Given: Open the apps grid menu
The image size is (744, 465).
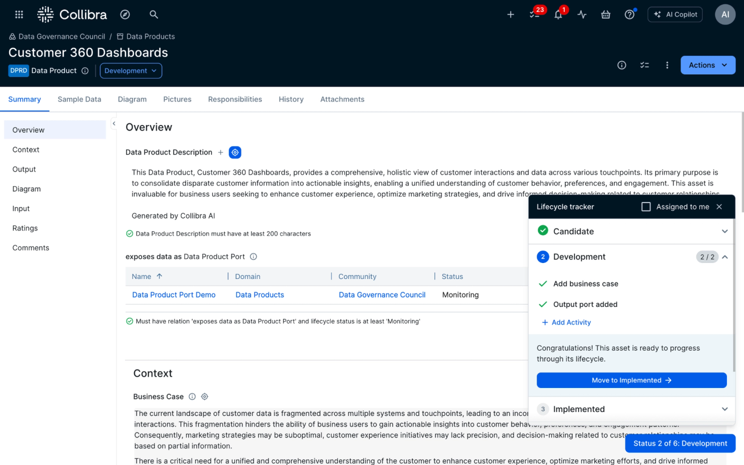Looking at the screenshot, I should pyautogui.click(x=19, y=14).
